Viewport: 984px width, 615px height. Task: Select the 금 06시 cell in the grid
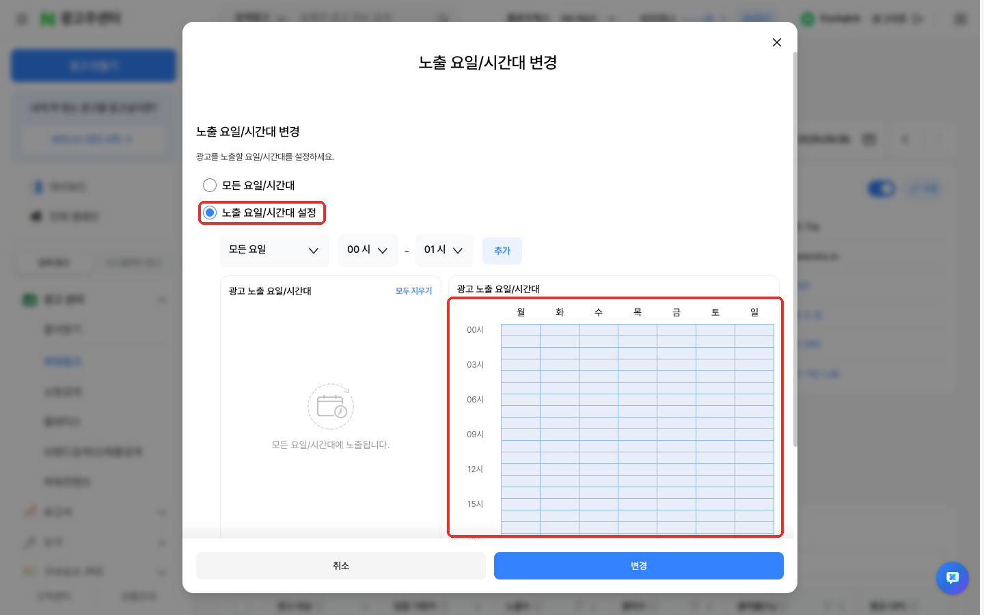click(676, 400)
